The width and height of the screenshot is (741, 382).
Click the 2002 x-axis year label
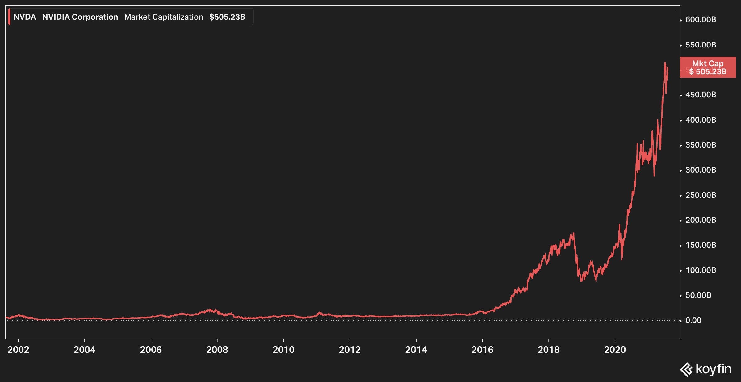(18, 350)
